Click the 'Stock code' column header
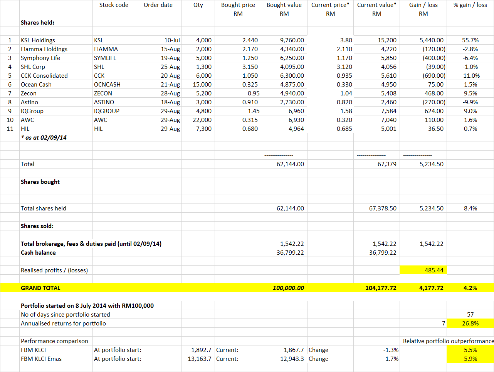The height and width of the screenshot is (372, 494). click(114, 5)
